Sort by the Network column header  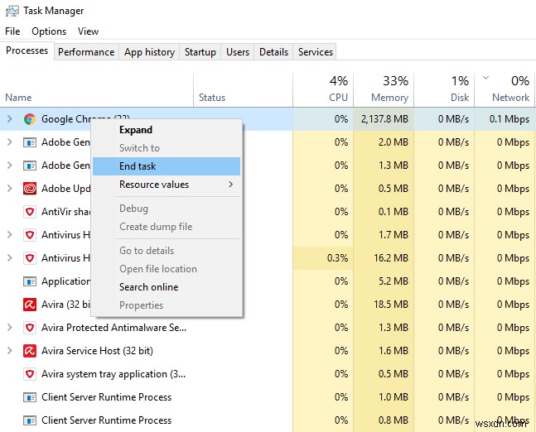pos(505,90)
